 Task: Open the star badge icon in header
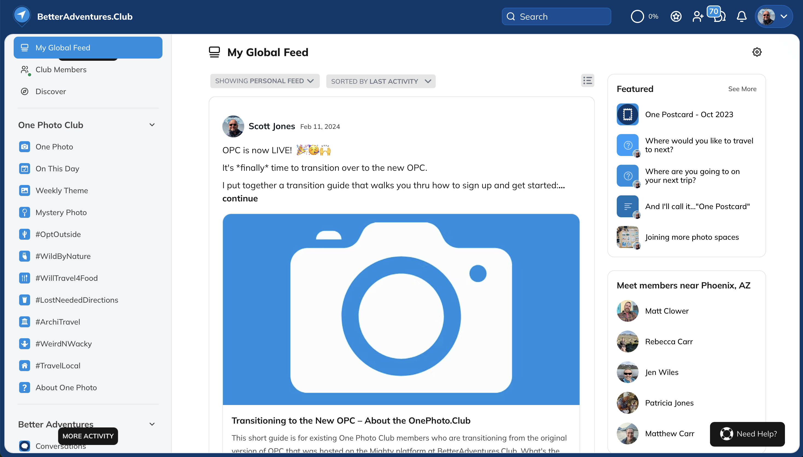(x=676, y=16)
